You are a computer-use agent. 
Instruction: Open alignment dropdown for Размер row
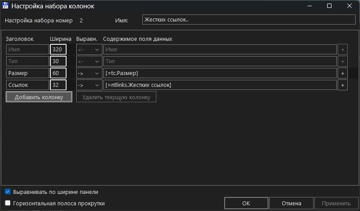click(x=89, y=73)
